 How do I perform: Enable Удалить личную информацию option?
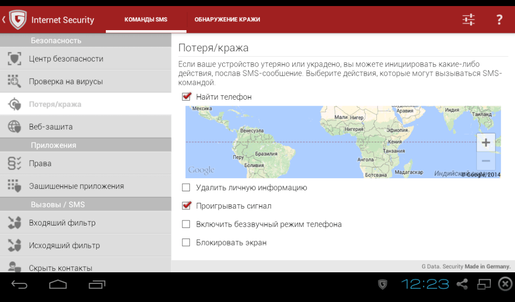tap(185, 187)
